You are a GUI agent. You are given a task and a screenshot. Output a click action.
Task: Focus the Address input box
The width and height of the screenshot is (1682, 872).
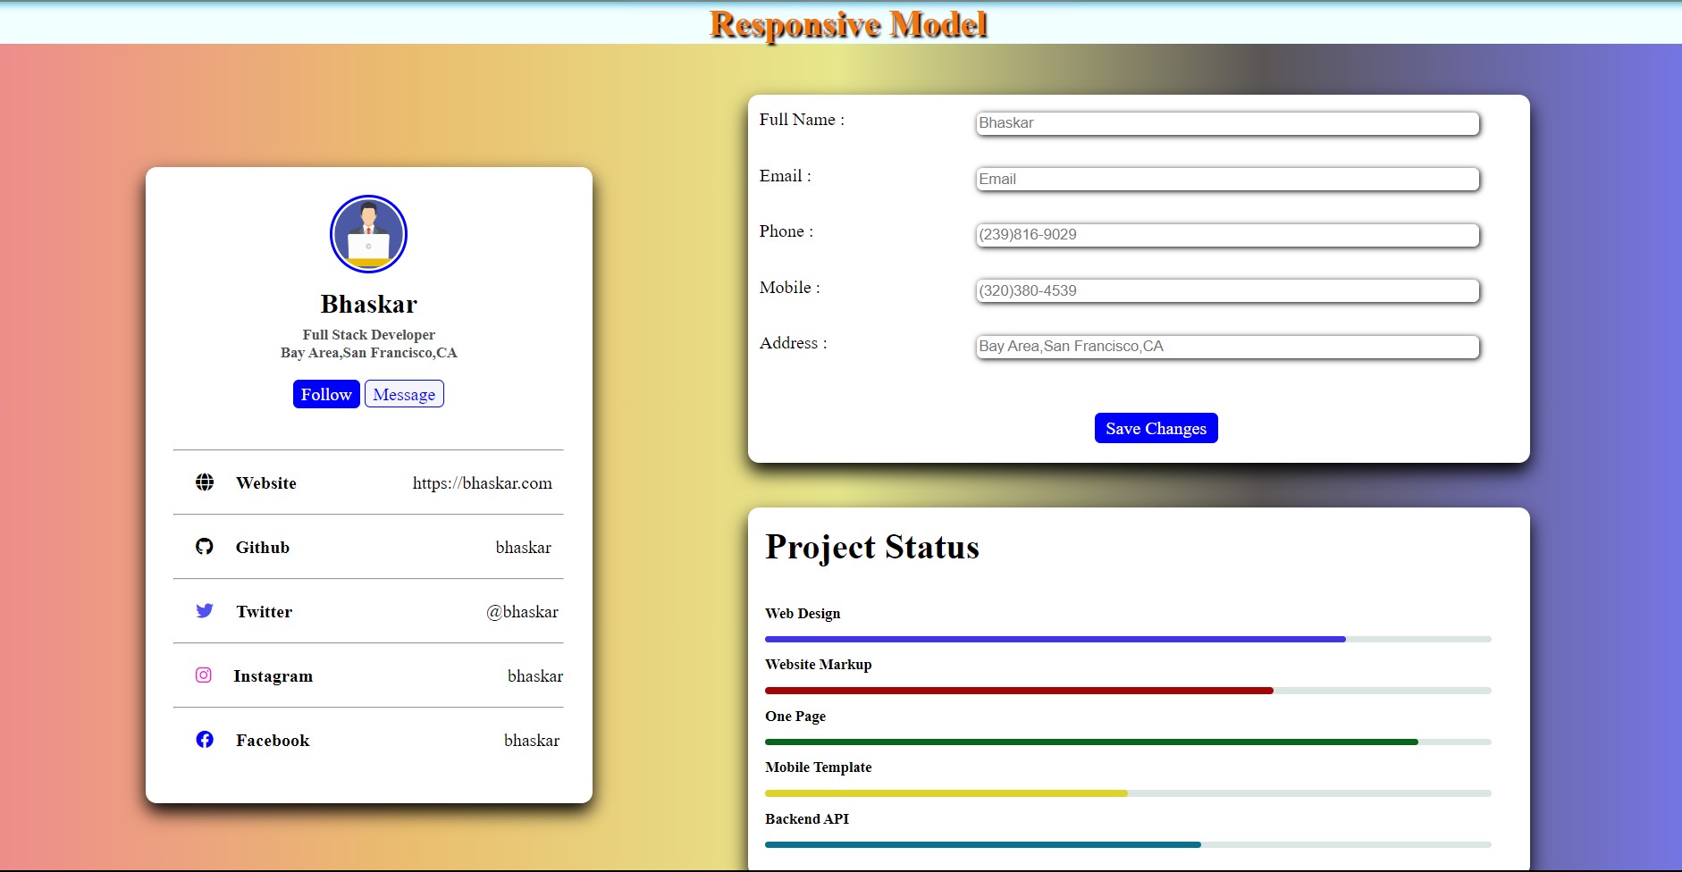tap(1227, 347)
